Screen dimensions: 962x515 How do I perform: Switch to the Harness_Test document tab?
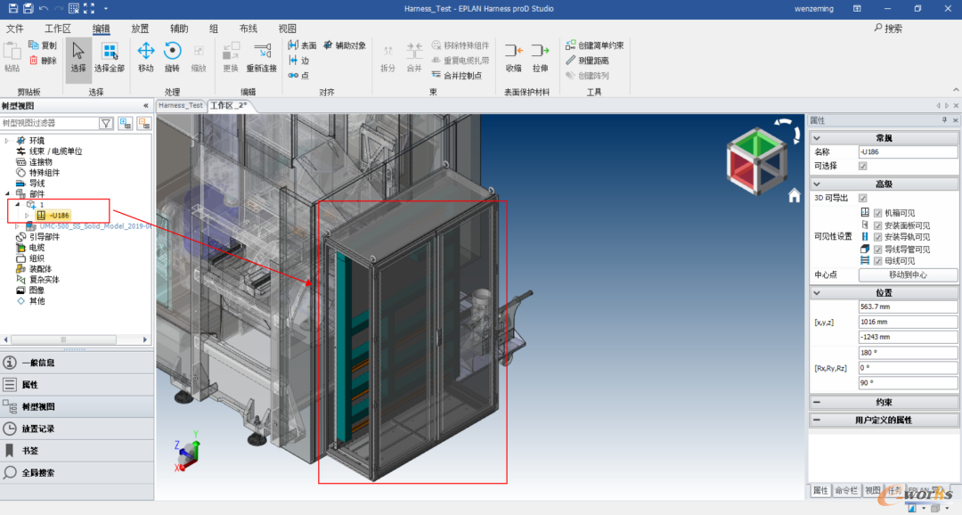[180, 105]
